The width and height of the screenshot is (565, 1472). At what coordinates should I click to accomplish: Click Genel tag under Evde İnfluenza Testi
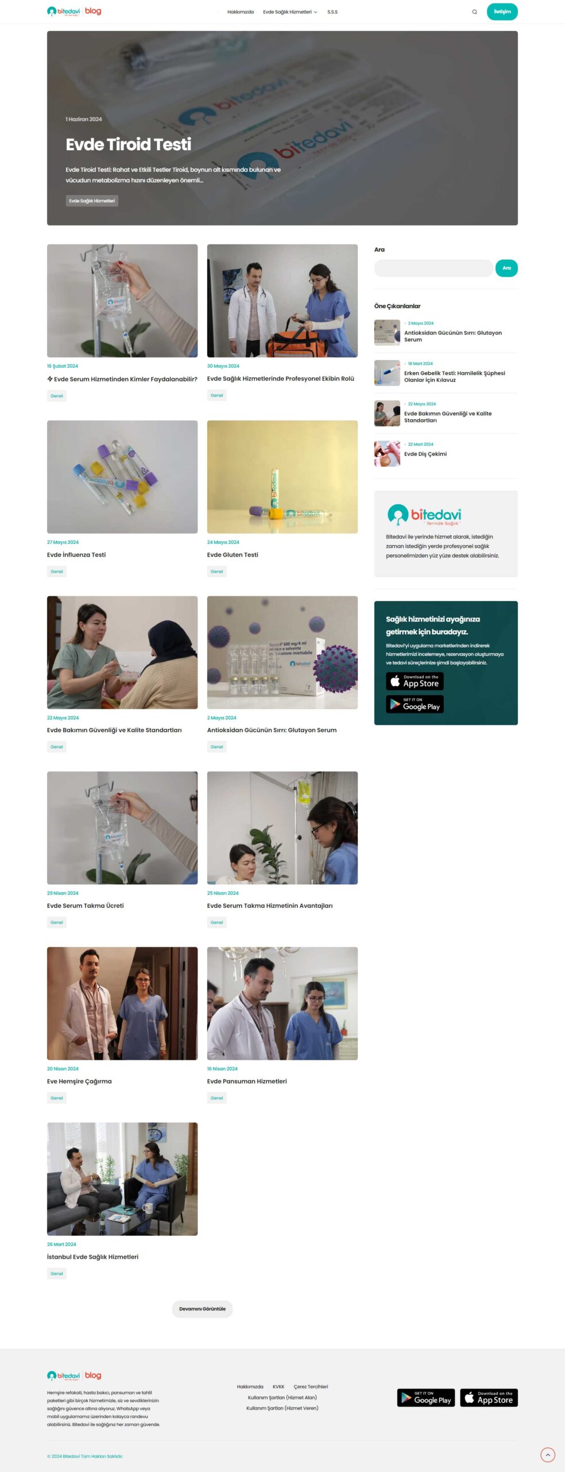pos(57,572)
